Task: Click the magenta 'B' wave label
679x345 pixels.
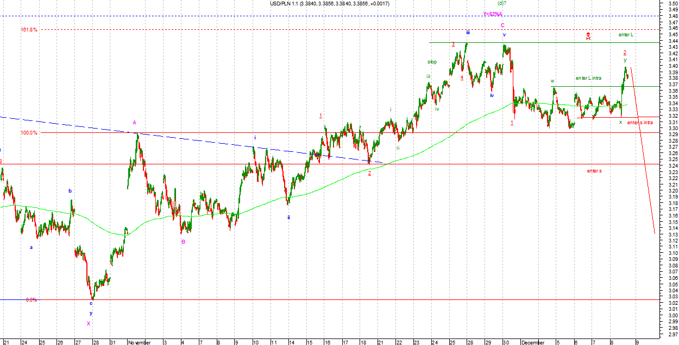Action: tap(183, 242)
